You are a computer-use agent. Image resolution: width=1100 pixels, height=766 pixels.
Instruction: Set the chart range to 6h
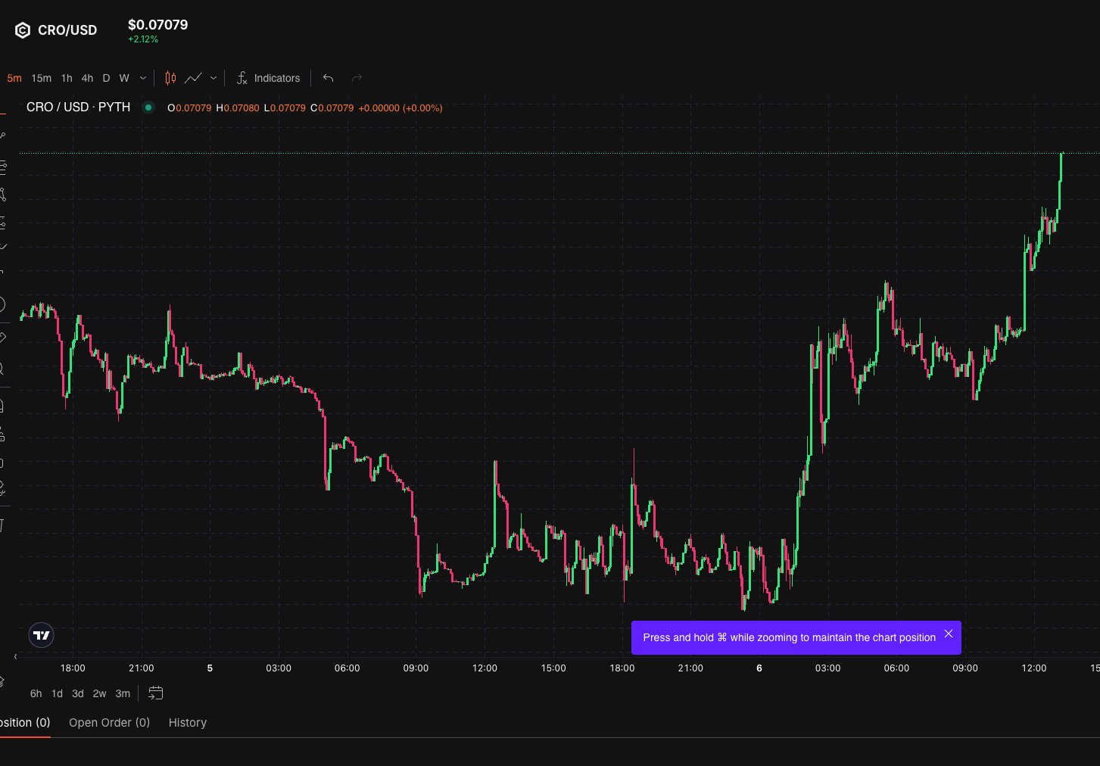36,693
